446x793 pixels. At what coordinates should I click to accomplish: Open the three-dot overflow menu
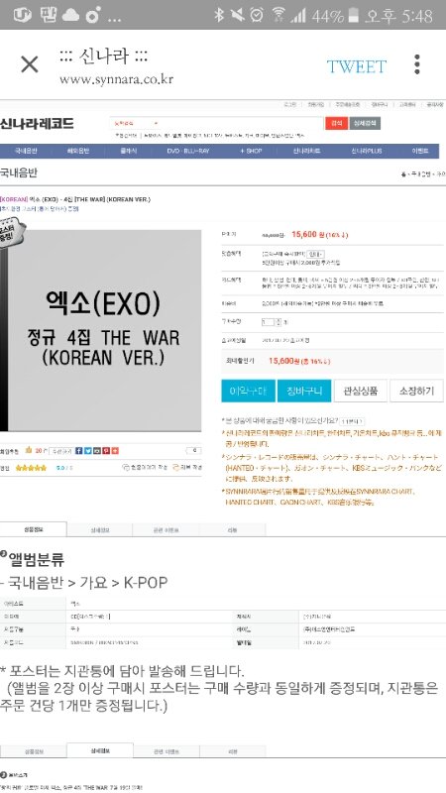click(416, 64)
